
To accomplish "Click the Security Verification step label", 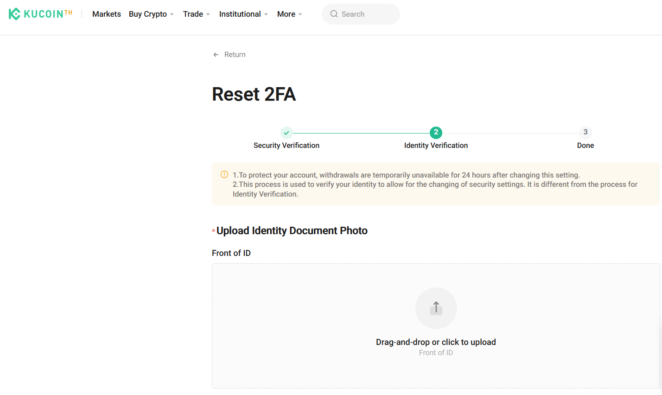I will 286,146.
